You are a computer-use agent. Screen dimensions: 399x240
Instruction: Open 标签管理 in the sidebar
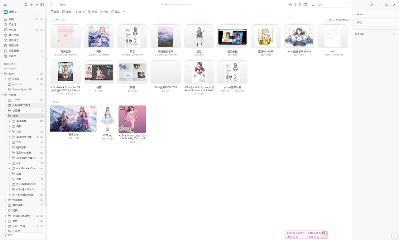pyautogui.click(x=23, y=51)
